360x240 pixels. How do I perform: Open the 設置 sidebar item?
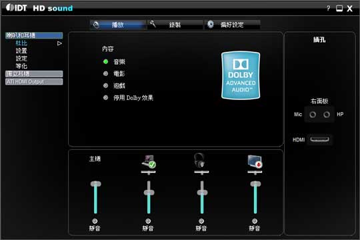click(21, 51)
